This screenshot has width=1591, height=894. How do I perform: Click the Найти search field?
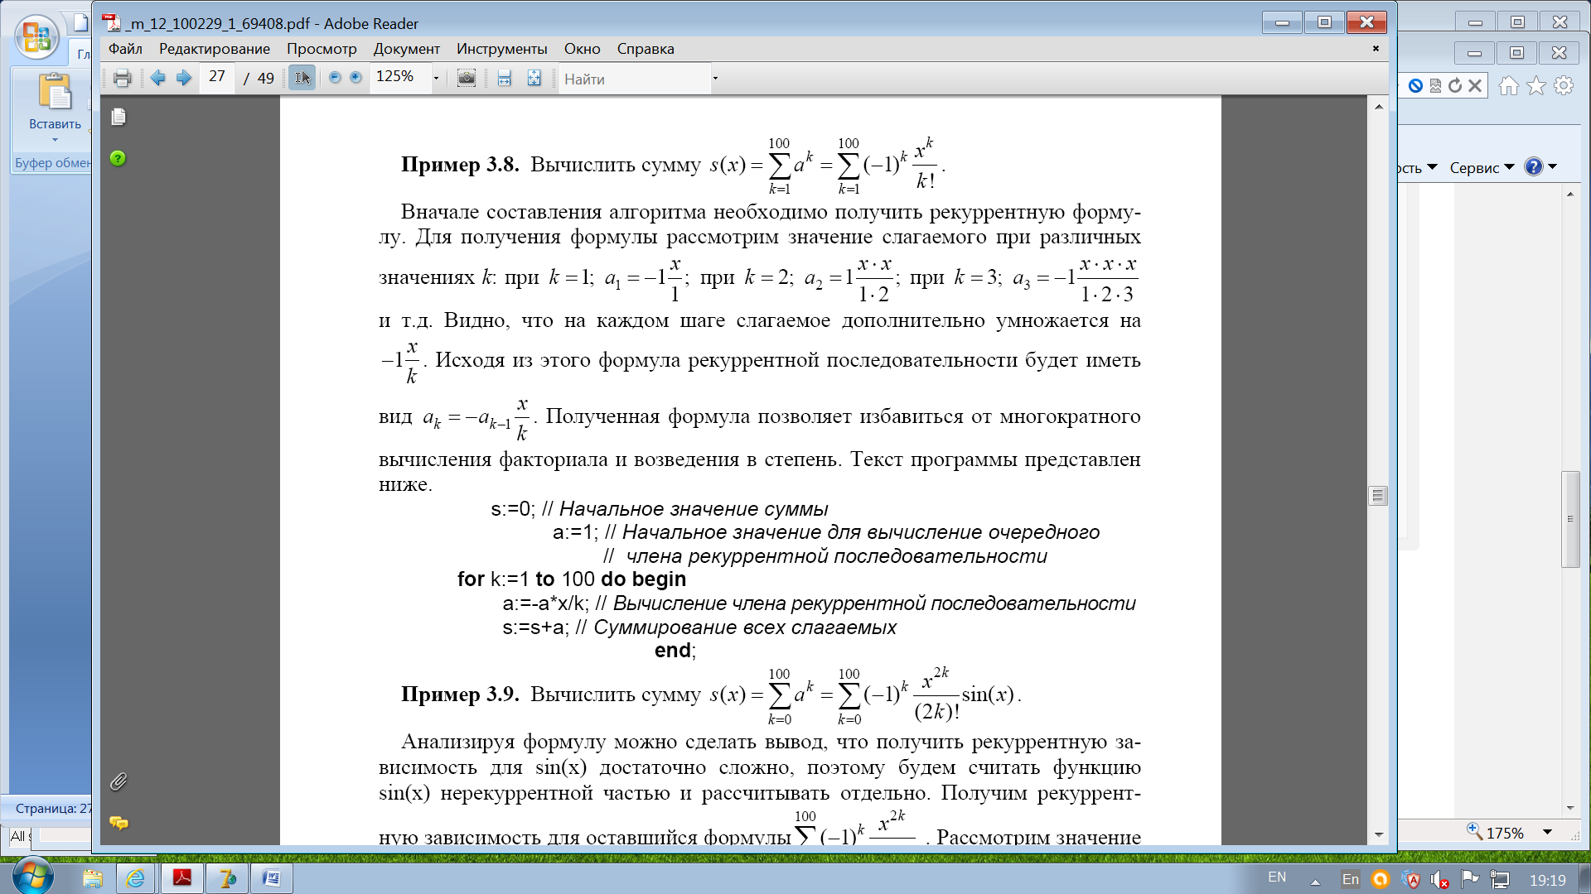(x=634, y=79)
